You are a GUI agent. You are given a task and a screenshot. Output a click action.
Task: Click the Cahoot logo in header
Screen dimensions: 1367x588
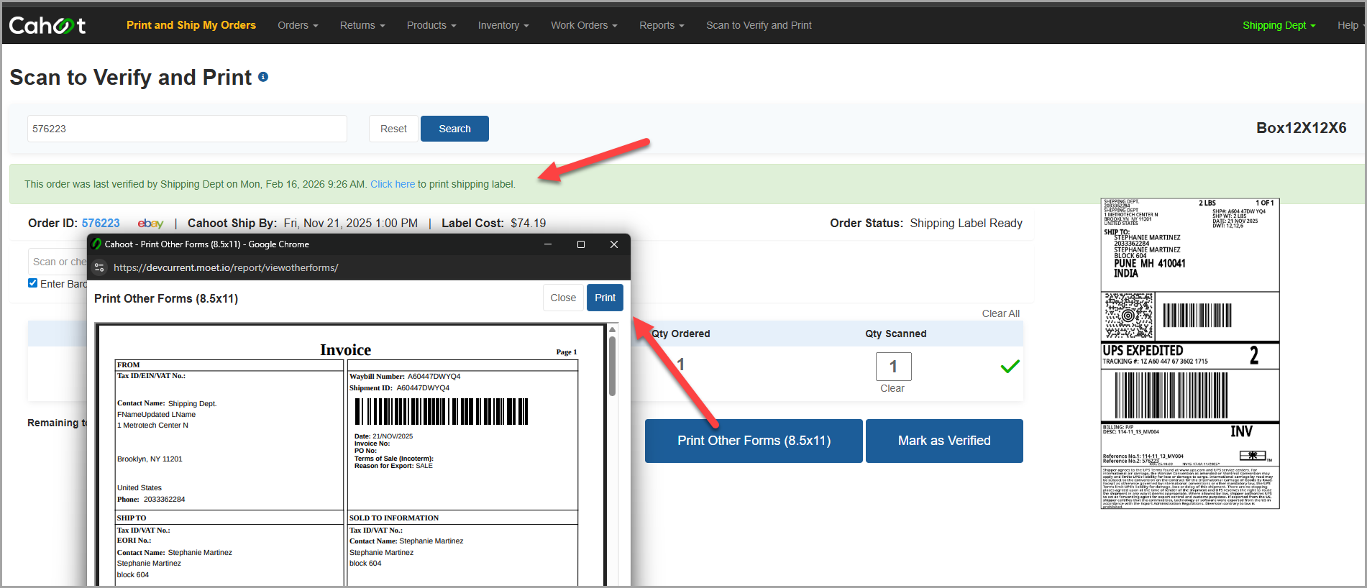click(47, 26)
